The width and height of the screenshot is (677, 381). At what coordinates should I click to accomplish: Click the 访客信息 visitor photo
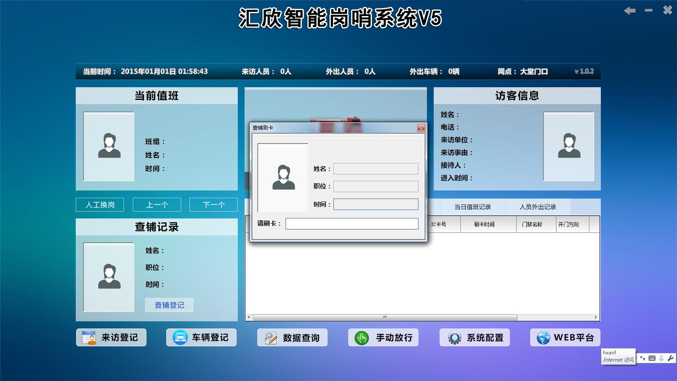[x=569, y=146]
